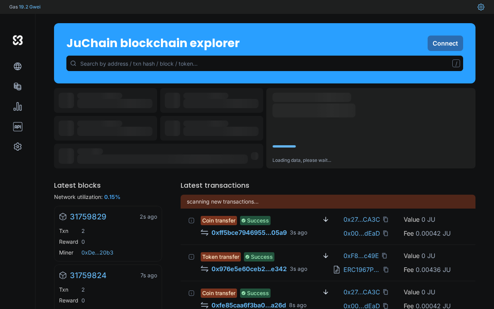Click transfer arrows icon beside 0xfe85caa6f3ba0...a26d
This screenshot has width=494, height=309.
(x=205, y=305)
